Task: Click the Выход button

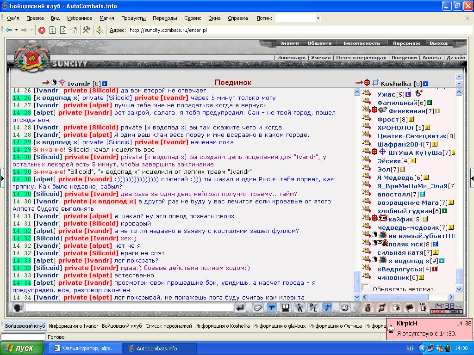Action: 438,43
